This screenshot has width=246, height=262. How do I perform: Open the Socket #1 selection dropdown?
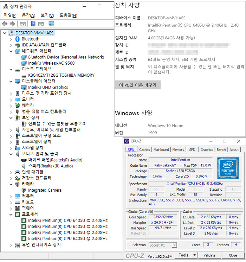174,245
